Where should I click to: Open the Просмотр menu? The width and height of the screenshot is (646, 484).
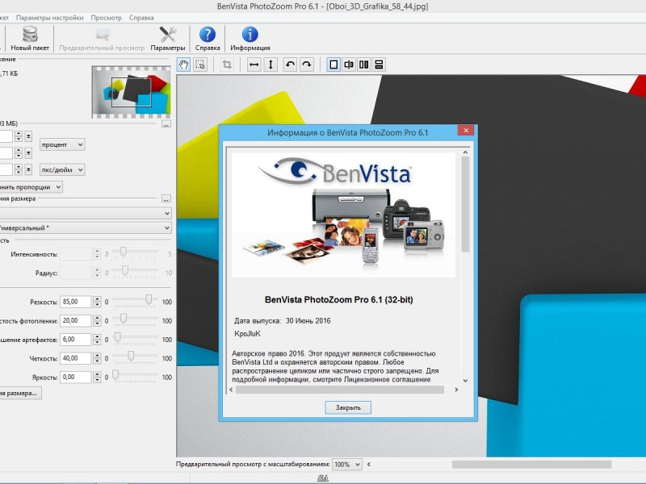(x=106, y=18)
